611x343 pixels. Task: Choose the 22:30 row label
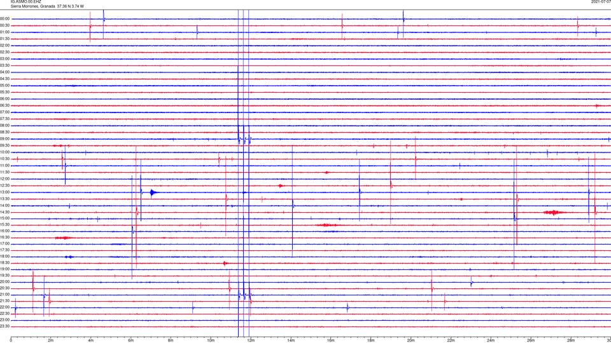[x=5, y=314]
